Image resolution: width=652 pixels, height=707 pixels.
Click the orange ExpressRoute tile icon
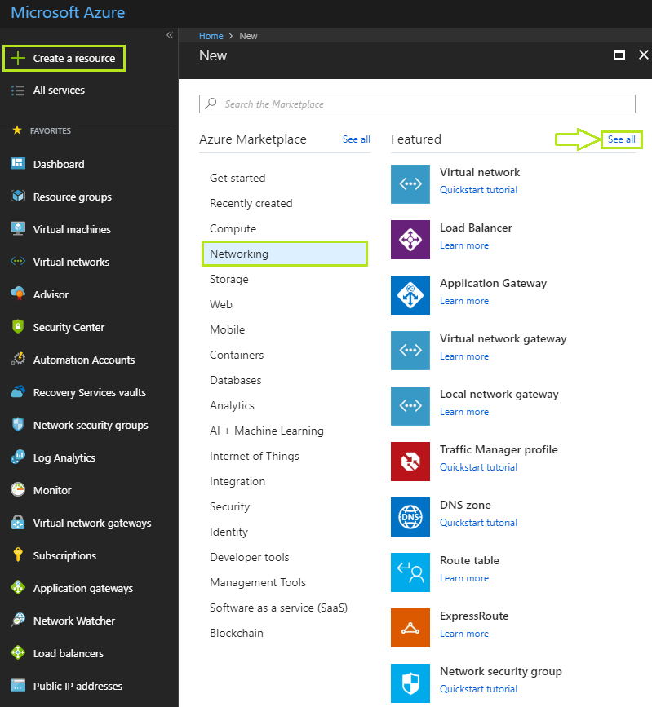coord(410,628)
